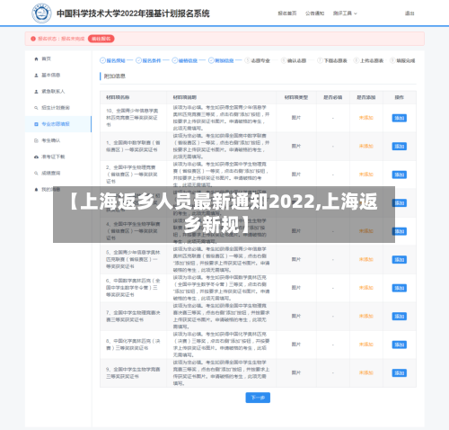The width and height of the screenshot is (449, 430).
Task: Click item name 9、全国中学生生物学竞赛
Action: click(x=133, y=372)
